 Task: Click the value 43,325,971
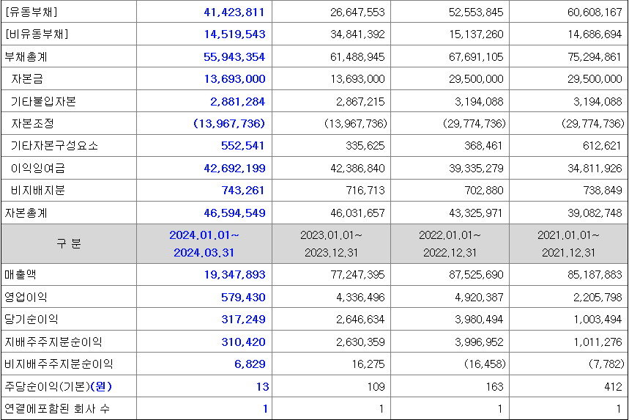(x=475, y=213)
